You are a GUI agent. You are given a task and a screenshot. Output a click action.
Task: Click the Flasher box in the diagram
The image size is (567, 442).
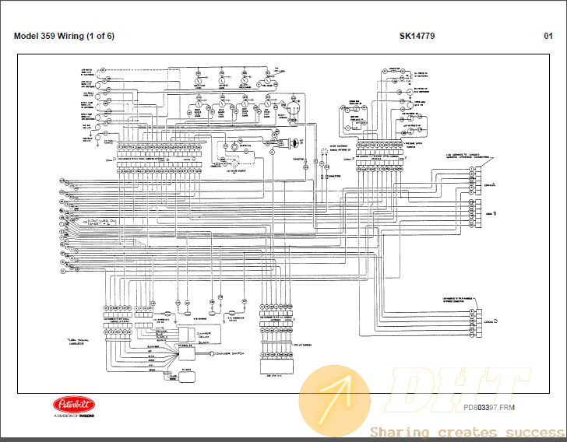click(187, 377)
